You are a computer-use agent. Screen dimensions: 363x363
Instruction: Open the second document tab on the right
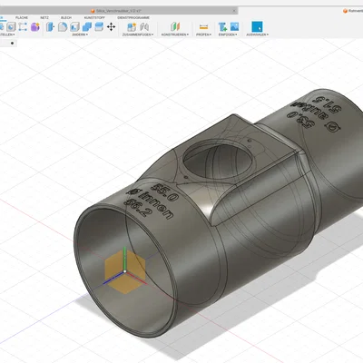point(353,11)
